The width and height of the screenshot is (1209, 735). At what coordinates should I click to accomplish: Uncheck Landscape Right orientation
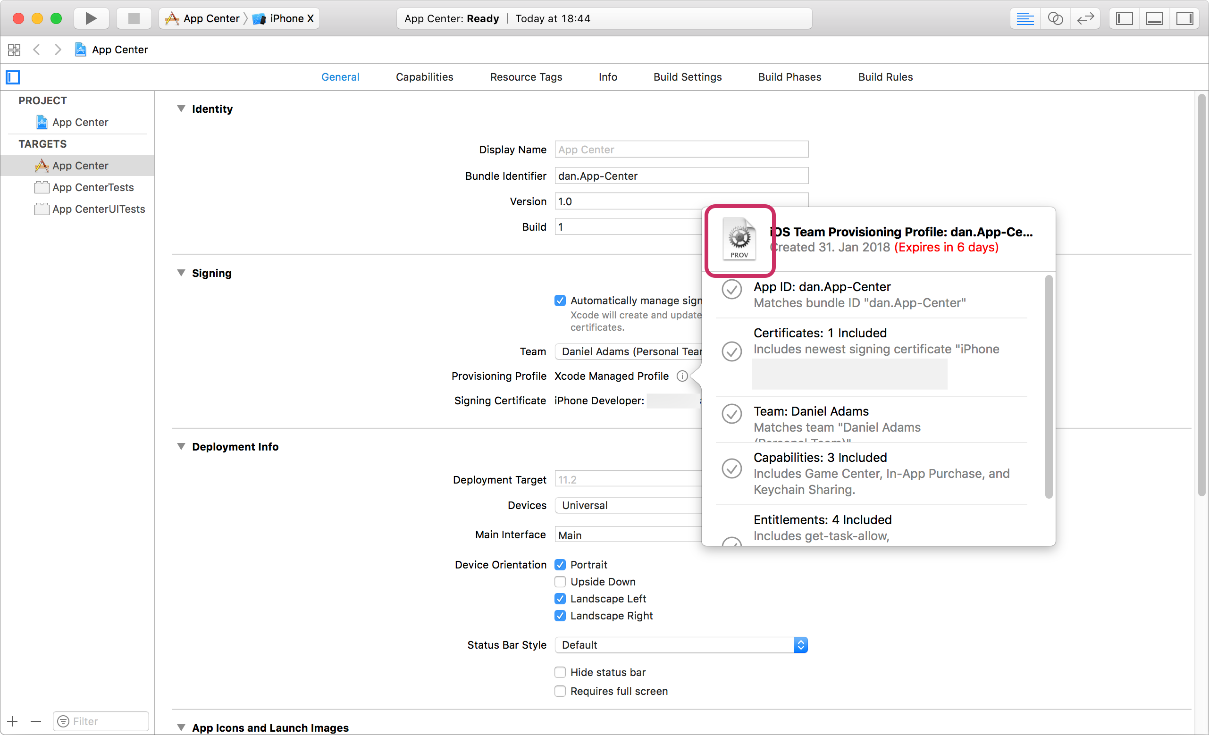560,616
